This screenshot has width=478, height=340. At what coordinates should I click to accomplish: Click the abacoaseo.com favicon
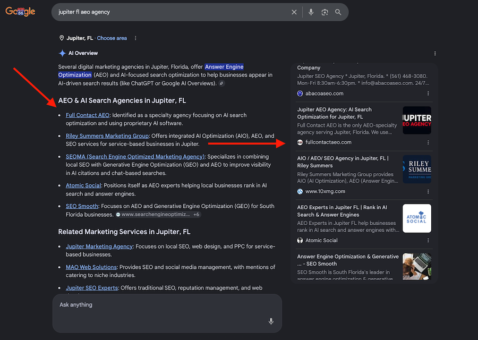tap(300, 93)
